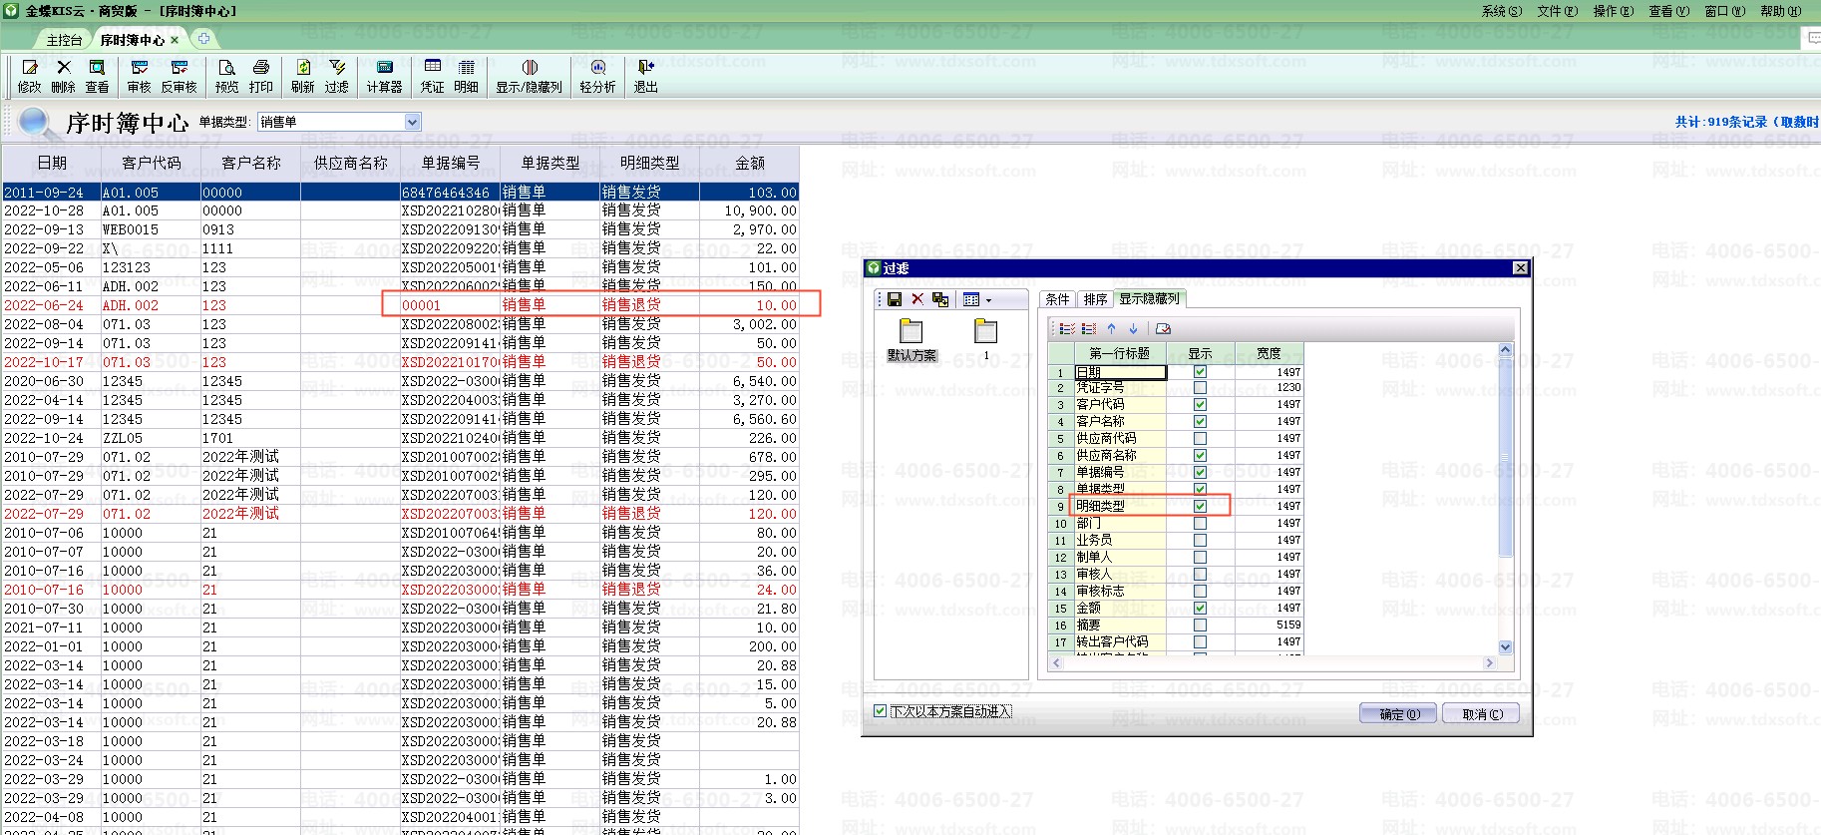Enable display for 供应商代码 column

click(1200, 438)
